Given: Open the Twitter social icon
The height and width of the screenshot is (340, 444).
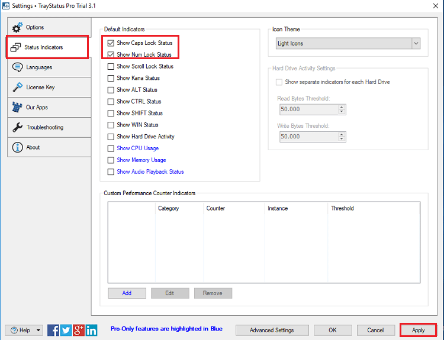Looking at the screenshot, I should (x=66, y=330).
